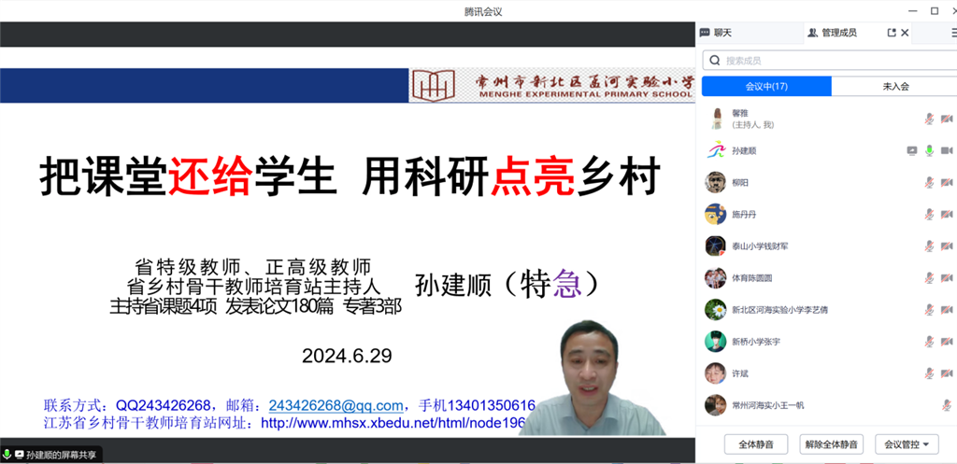
Task: Click the disabled camera icon for 施丹丹
Action: pyautogui.click(x=946, y=214)
